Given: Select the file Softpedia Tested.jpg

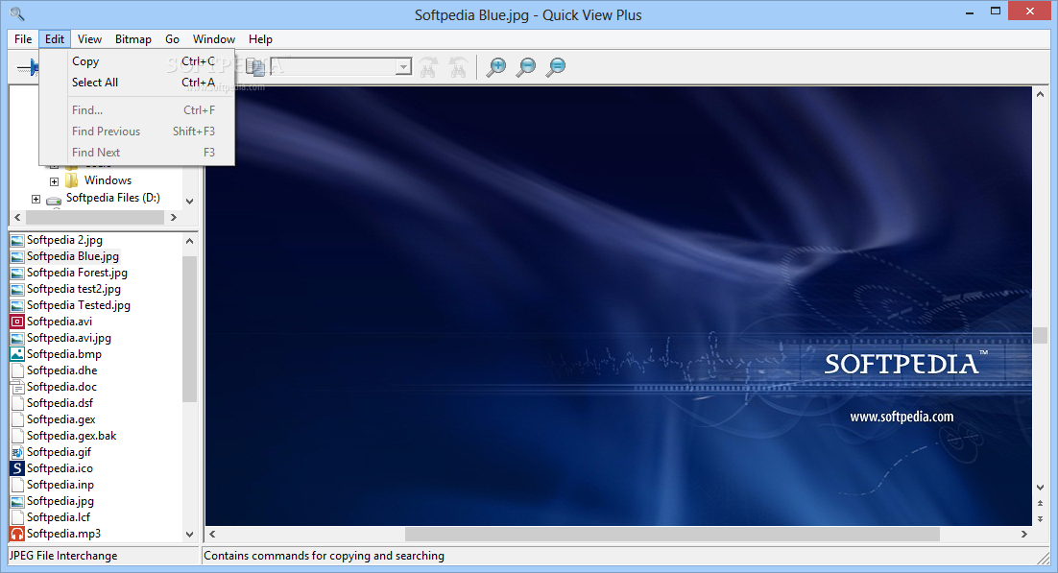Looking at the screenshot, I should pos(79,305).
